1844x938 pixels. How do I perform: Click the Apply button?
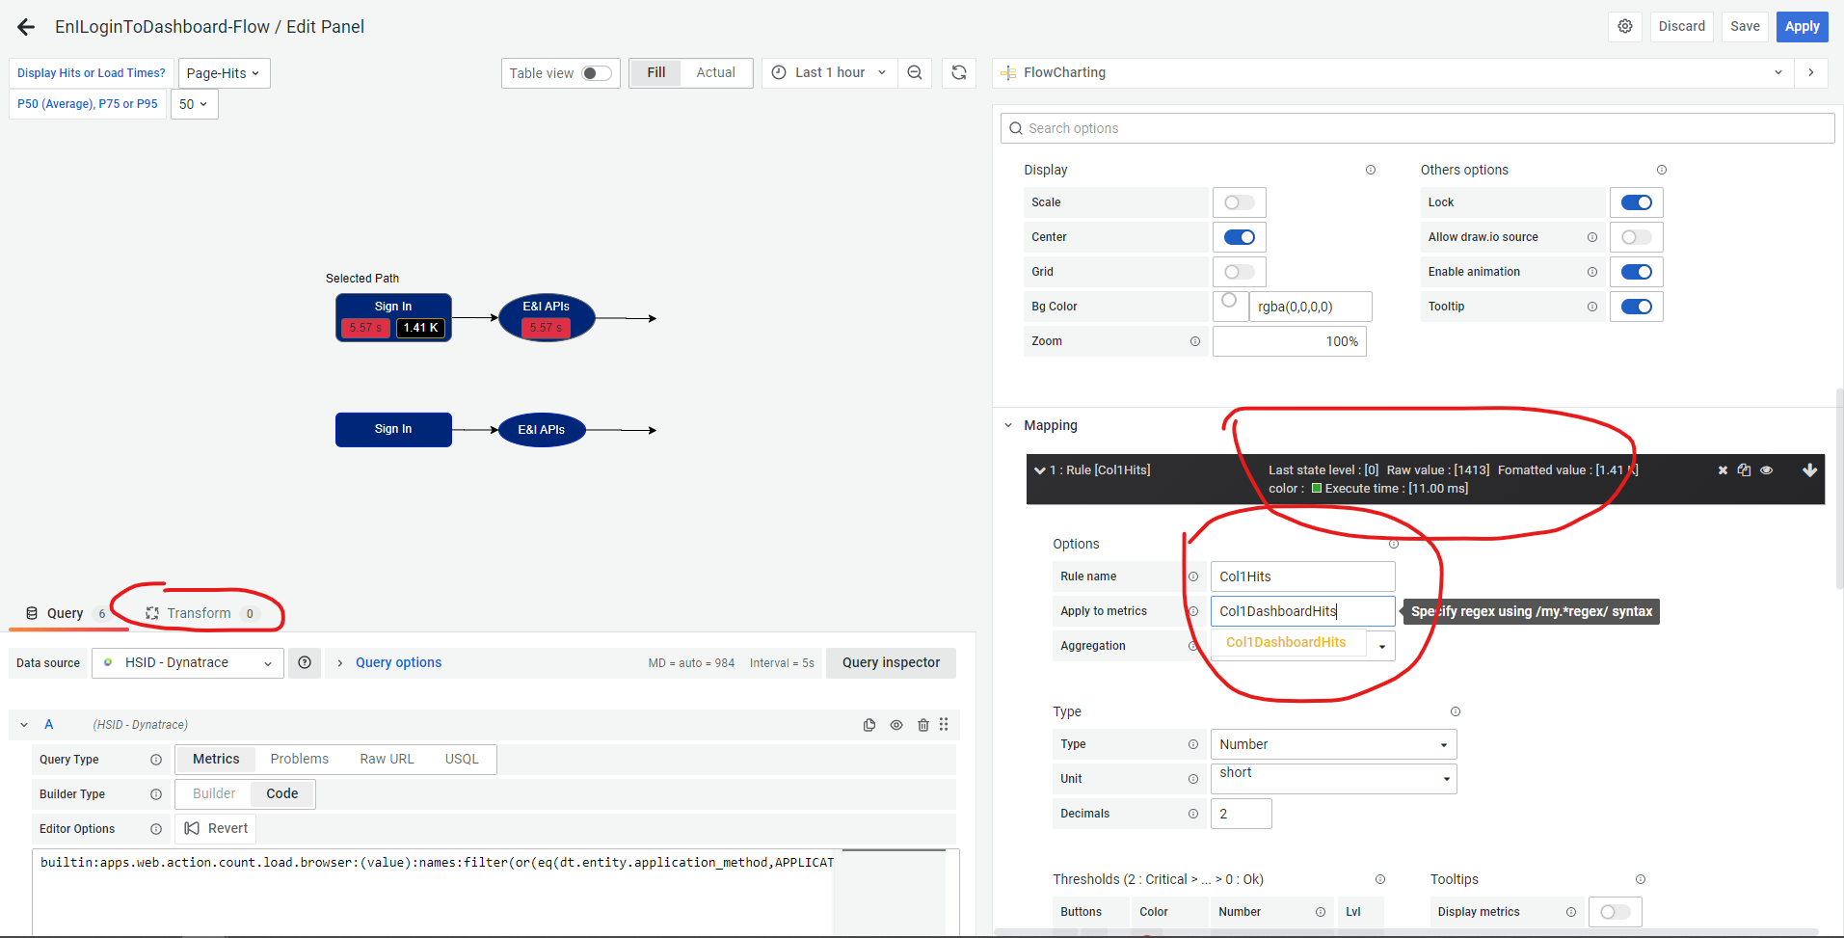coord(1801,26)
